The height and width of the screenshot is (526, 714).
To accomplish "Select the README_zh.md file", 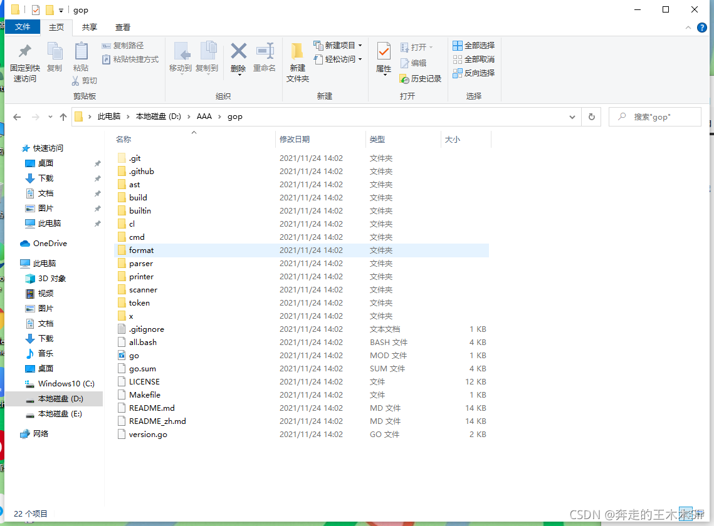I will 157,421.
